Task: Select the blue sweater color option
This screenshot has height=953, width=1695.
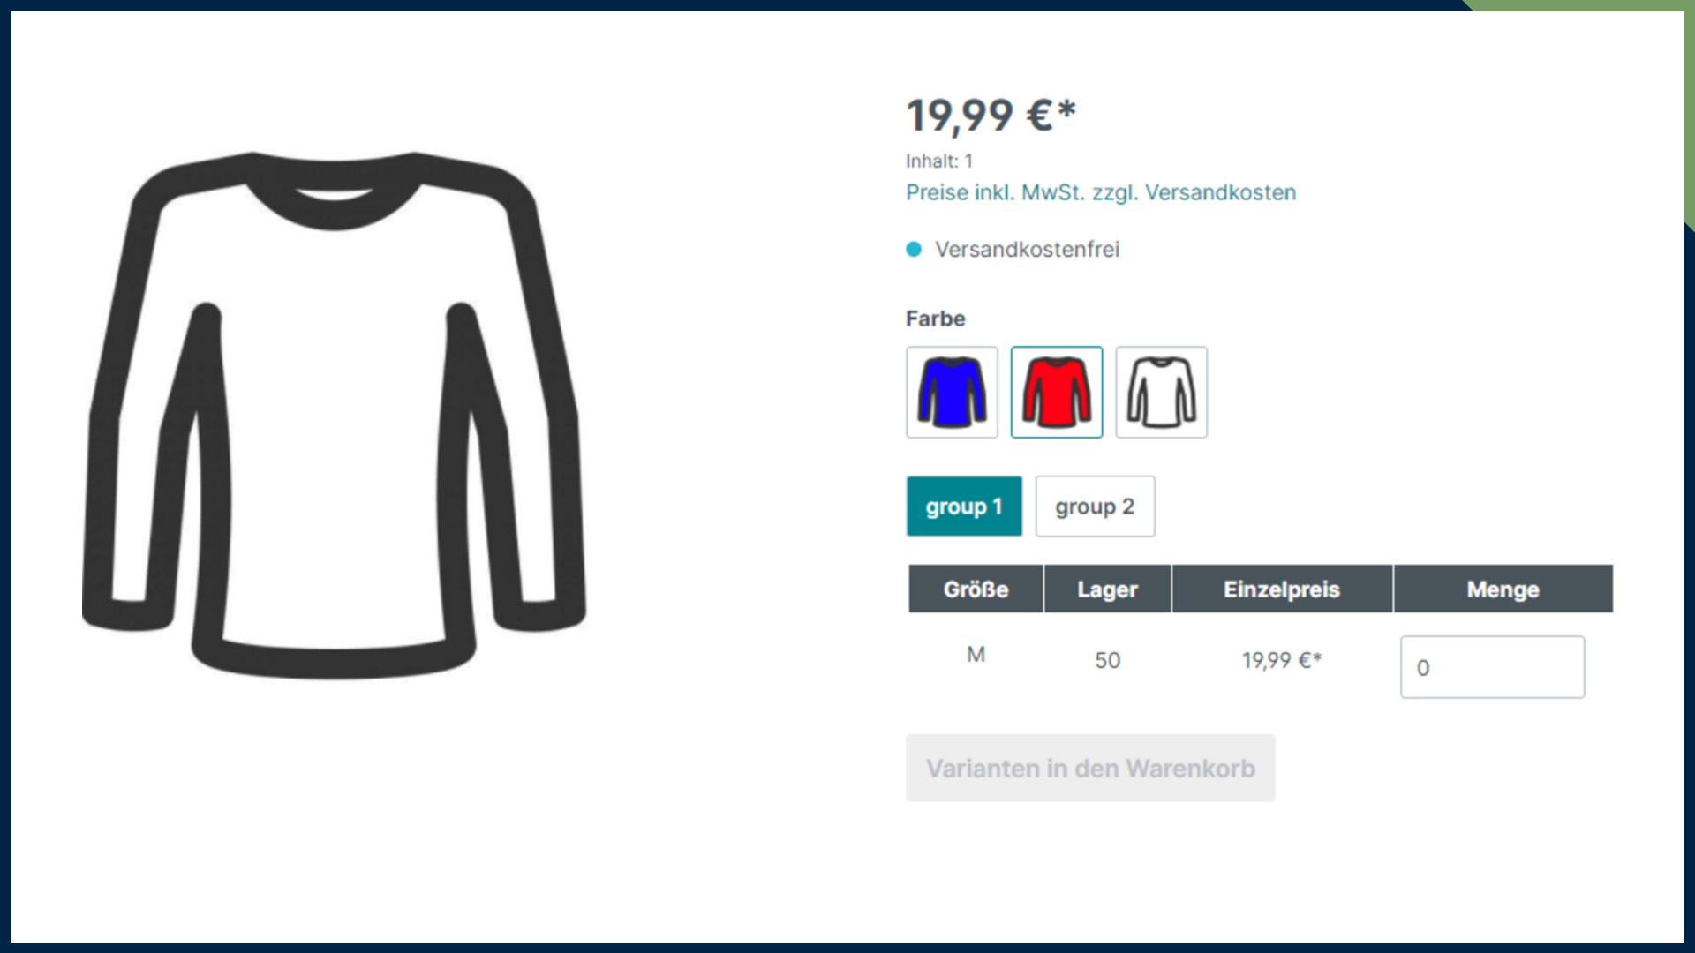Action: tap(952, 392)
